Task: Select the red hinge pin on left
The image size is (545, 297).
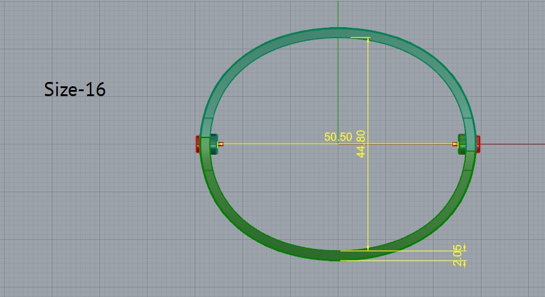Action: click(x=198, y=144)
